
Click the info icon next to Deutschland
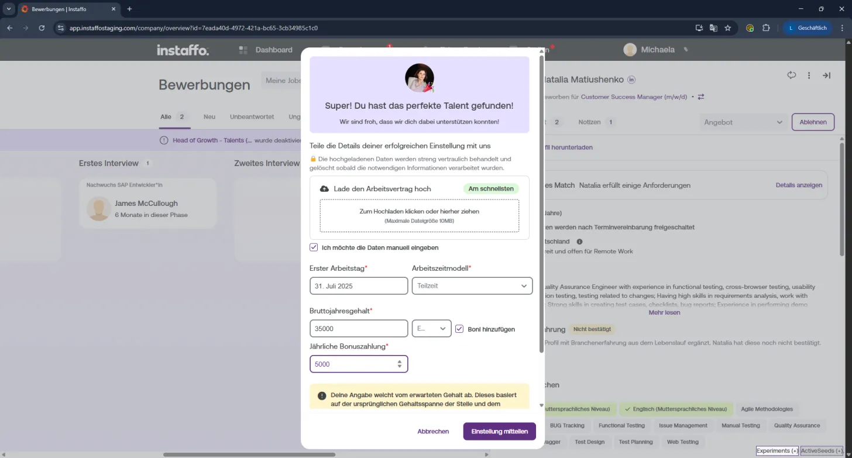coord(580,242)
